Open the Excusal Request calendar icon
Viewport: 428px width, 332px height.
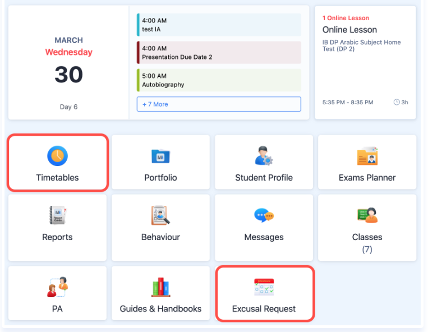pos(264,287)
